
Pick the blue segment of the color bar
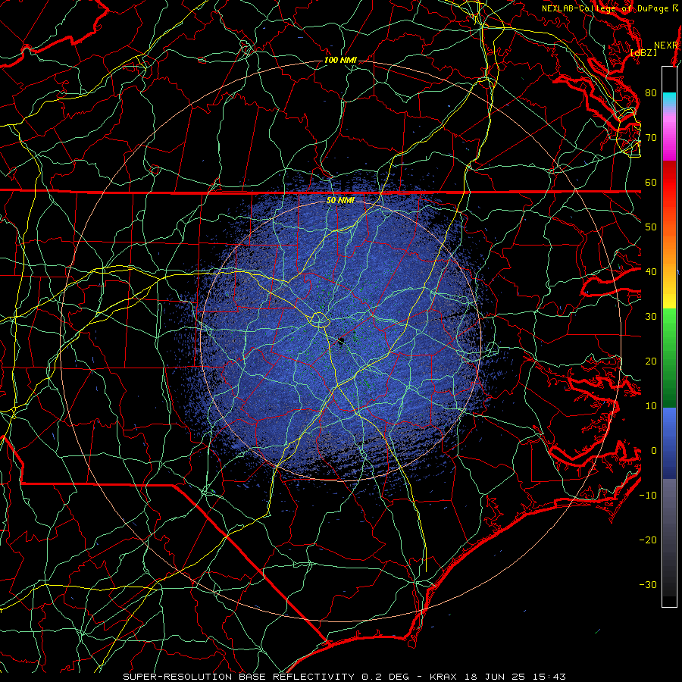[669, 443]
